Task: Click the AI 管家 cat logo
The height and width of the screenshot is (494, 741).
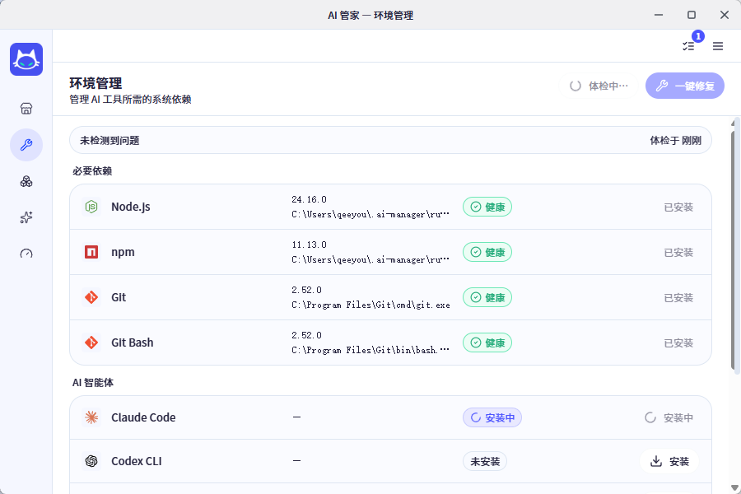Action: [x=26, y=59]
